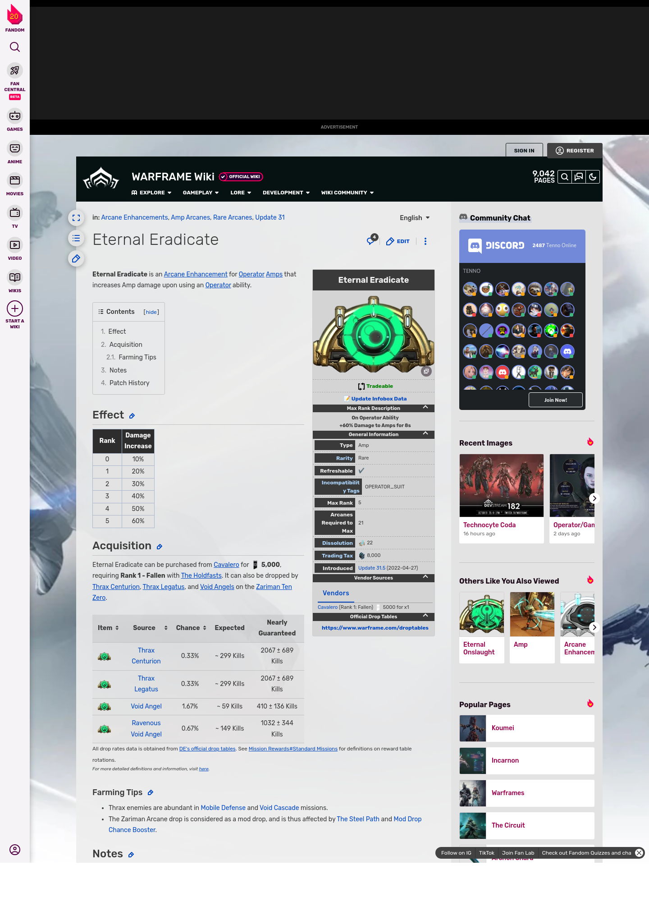Click the Start a Wiki plus icon
Viewport: 649px width, 902px height.
[15, 308]
